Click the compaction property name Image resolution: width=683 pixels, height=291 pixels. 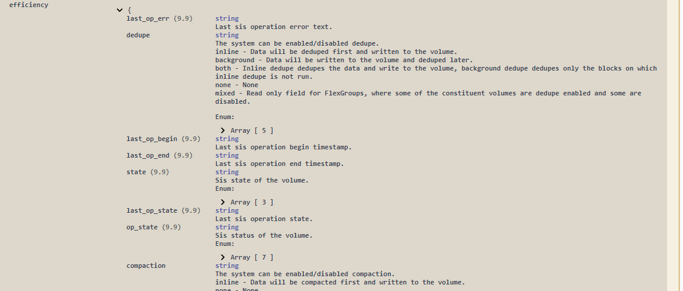(x=146, y=266)
